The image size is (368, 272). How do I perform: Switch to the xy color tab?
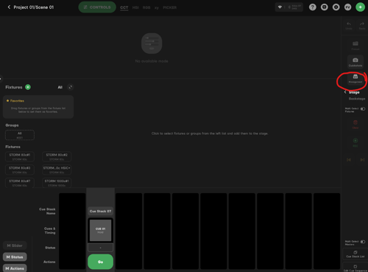(x=157, y=7)
